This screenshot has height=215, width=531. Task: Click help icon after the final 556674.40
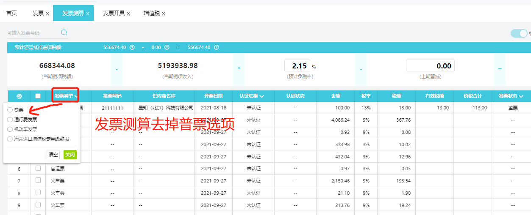[217, 47]
